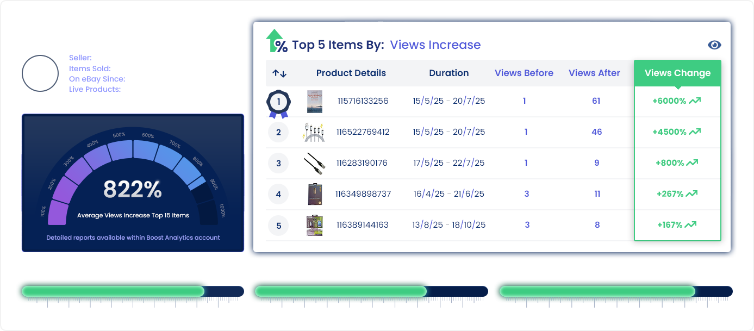Click the green percent increase arrow icon
The image size is (754, 331).
tap(277, 41)
